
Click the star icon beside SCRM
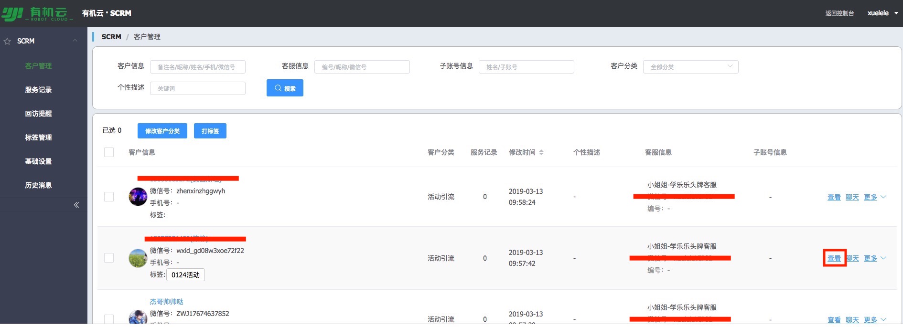7,42
